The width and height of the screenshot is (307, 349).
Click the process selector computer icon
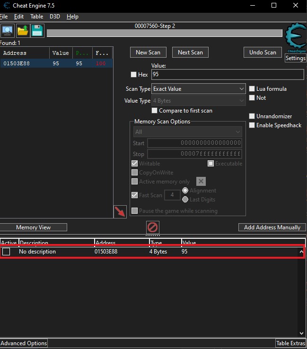(8, 31)
